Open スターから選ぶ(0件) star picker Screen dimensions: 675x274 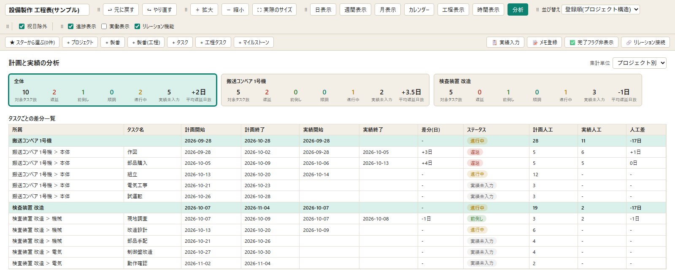(32, 42)
